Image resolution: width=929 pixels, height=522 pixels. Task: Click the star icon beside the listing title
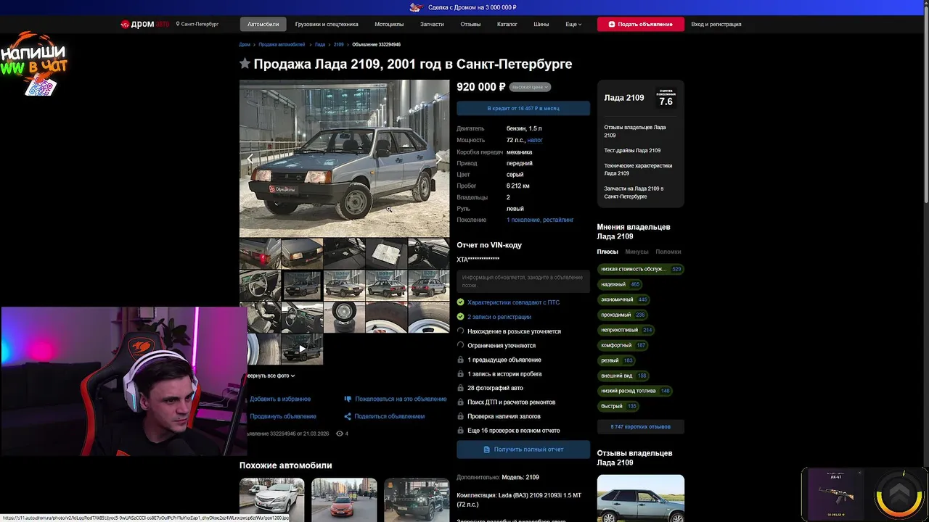[245, 64]
